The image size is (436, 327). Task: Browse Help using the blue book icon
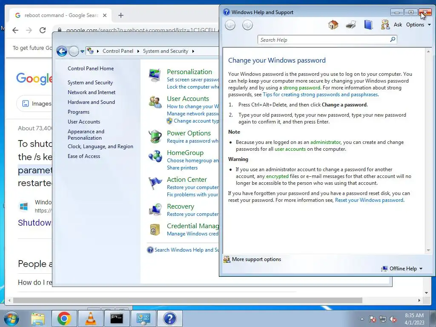coord(368,25)
